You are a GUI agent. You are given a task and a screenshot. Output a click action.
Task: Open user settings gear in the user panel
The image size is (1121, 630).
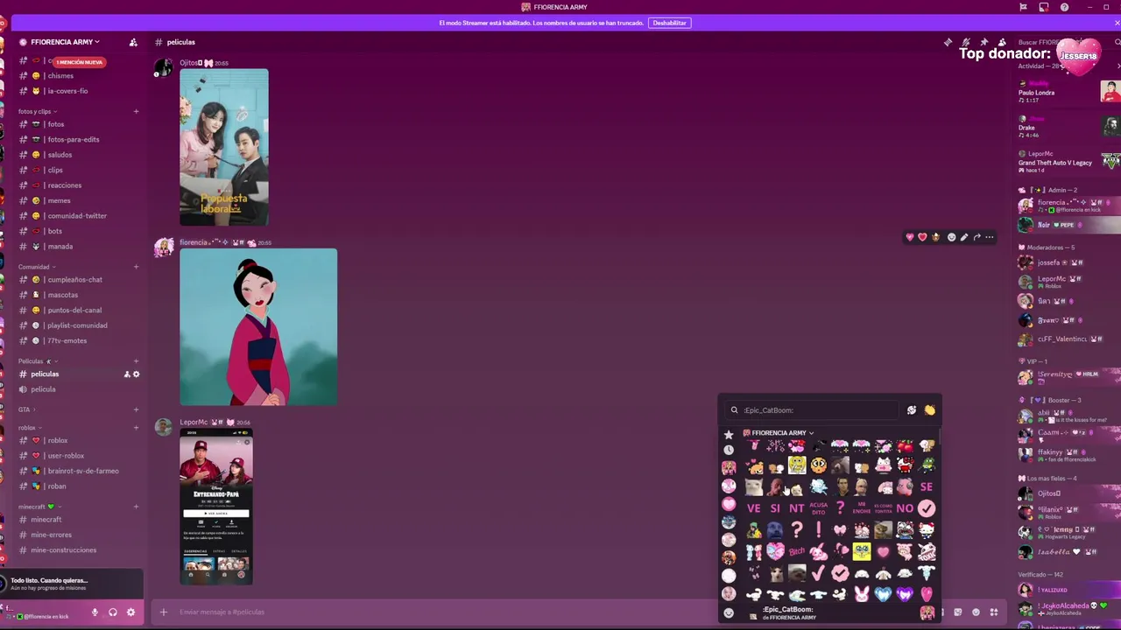[131, 612]
